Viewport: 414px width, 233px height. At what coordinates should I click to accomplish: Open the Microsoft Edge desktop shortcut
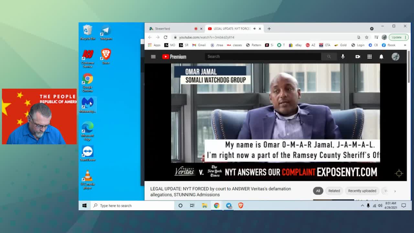click(x=88, y=131)
